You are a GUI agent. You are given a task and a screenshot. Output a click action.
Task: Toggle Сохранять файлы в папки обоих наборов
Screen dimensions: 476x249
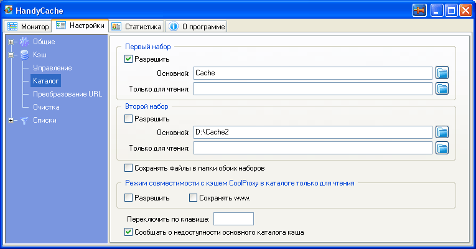pyautogui.click(x=129, y=168)
